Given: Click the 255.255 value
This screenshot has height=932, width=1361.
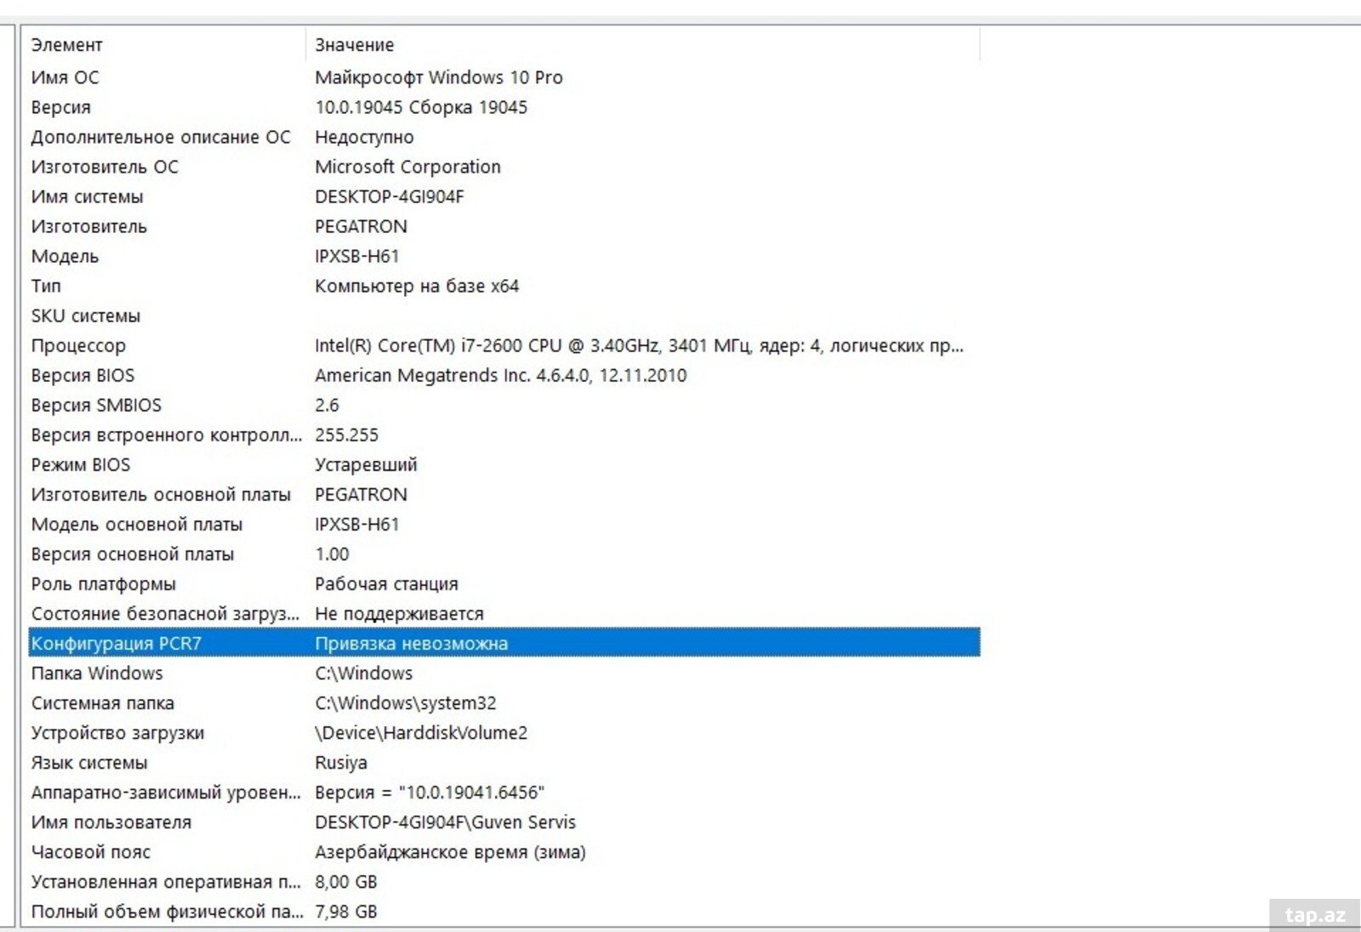Looking at the screenshot, I should point(346,435).
